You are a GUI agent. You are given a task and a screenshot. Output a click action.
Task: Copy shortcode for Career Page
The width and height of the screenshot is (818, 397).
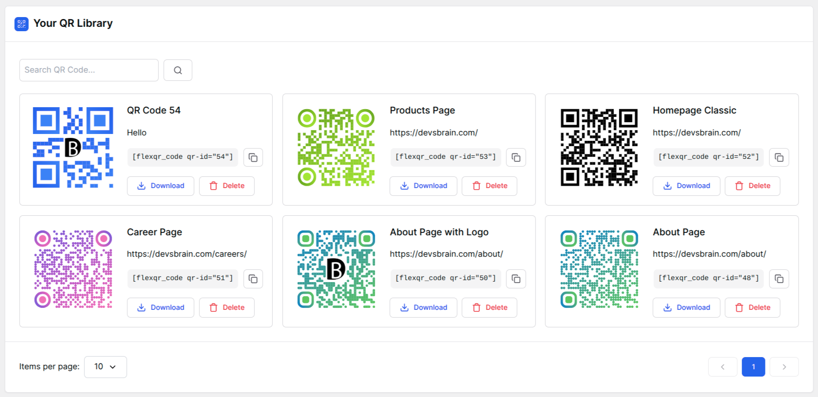coord(253,279)
